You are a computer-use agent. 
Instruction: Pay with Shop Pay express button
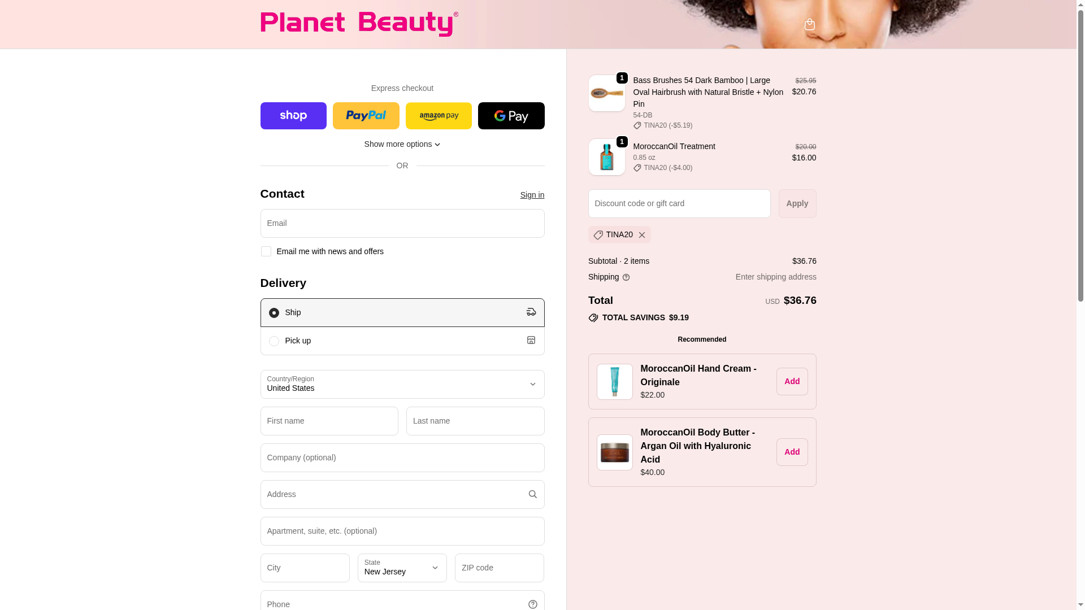pyautogui.click(x=293, y=116)
